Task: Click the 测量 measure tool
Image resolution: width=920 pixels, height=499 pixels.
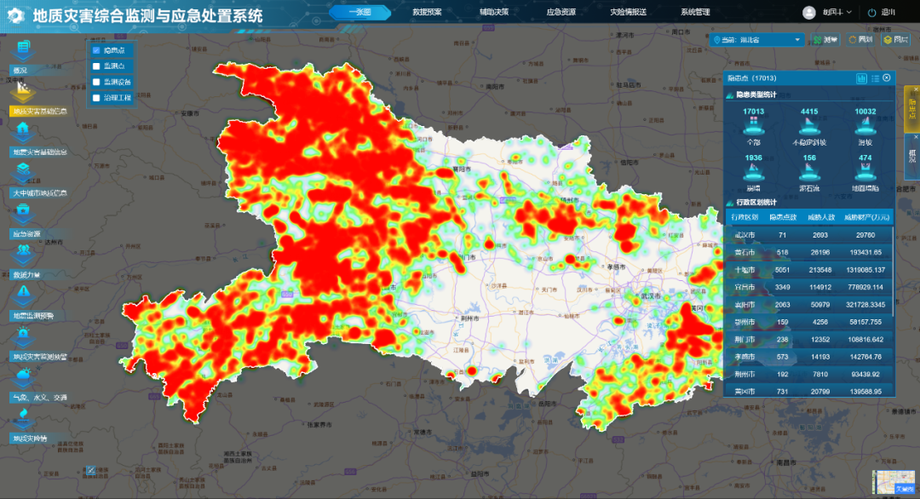Action: 825,40
